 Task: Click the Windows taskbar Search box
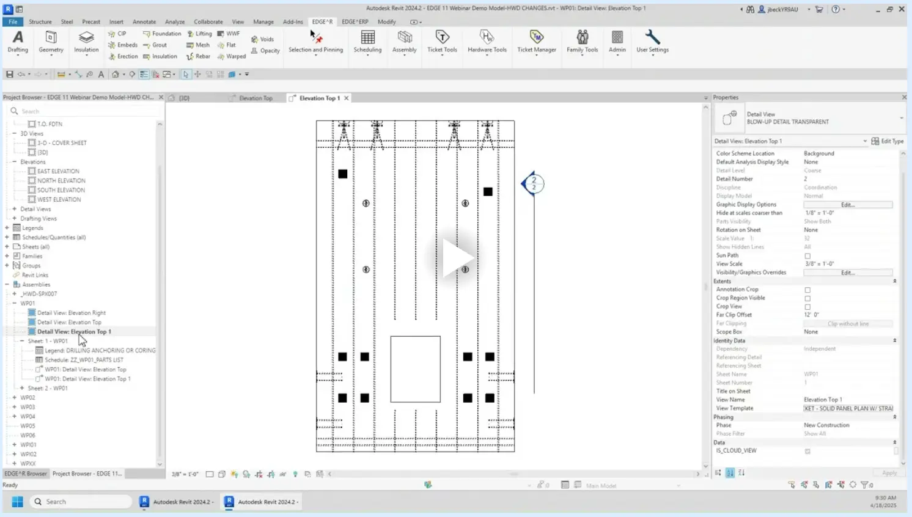[x=81, y=502]
